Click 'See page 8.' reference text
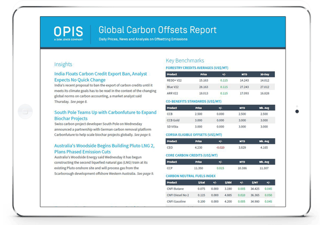The image size is (320, 225). 79,102
